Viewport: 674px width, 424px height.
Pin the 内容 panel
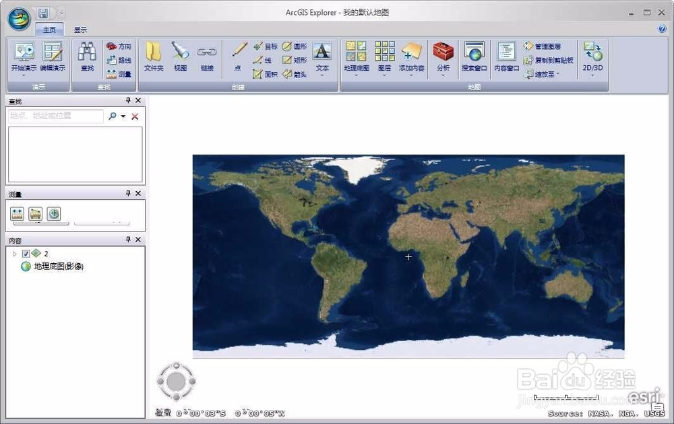coord(127,240)
